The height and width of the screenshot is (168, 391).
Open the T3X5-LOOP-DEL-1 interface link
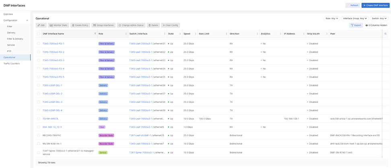click(52, 85)
